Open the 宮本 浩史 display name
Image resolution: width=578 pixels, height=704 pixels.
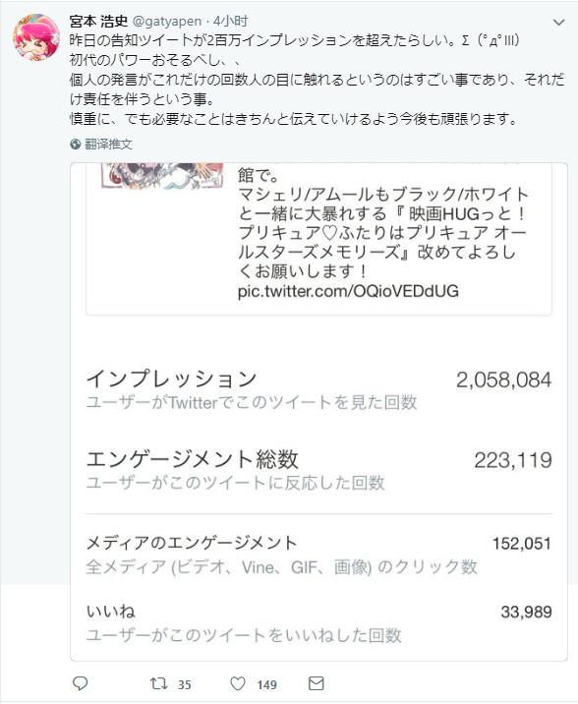point(98,21)
